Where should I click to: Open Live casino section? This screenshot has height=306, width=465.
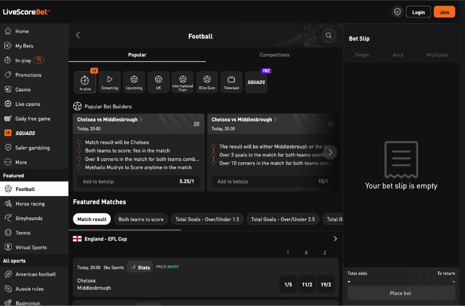(34, 104)
